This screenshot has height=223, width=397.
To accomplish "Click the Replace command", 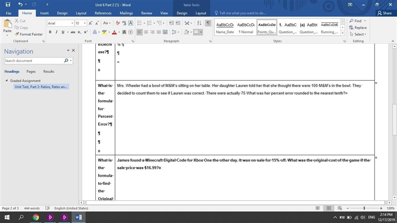I will [358, 28].
